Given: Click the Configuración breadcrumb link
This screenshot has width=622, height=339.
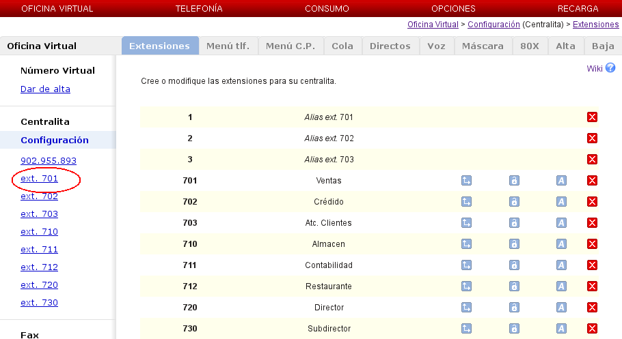Looking at the screenshot, I should pyautogui.click(x=493, y=24).
